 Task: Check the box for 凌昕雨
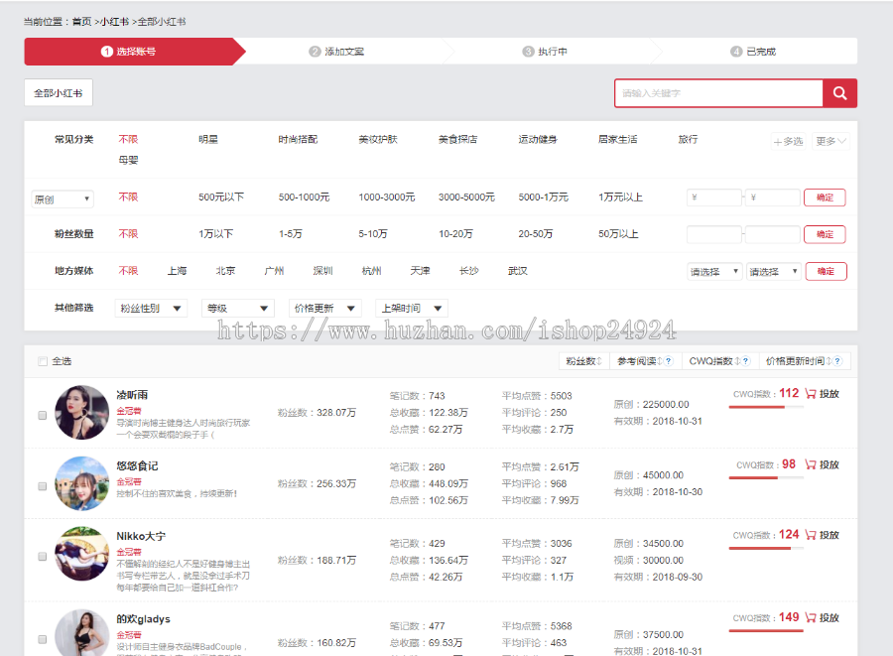click(x=42, y=415)
